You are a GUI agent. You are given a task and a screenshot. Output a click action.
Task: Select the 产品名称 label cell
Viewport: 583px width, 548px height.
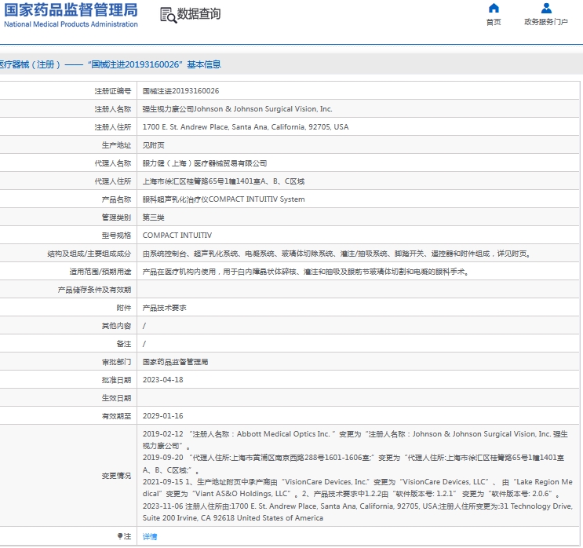coord(116,199)
